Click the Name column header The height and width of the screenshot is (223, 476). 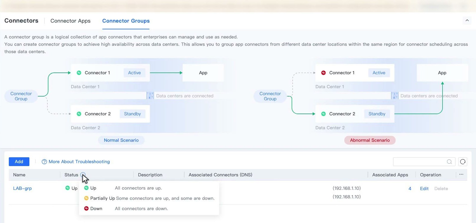coord(19,175)
